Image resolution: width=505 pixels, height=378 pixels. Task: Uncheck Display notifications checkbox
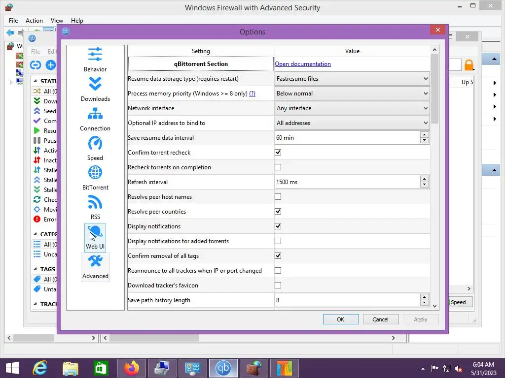(278, 226)
